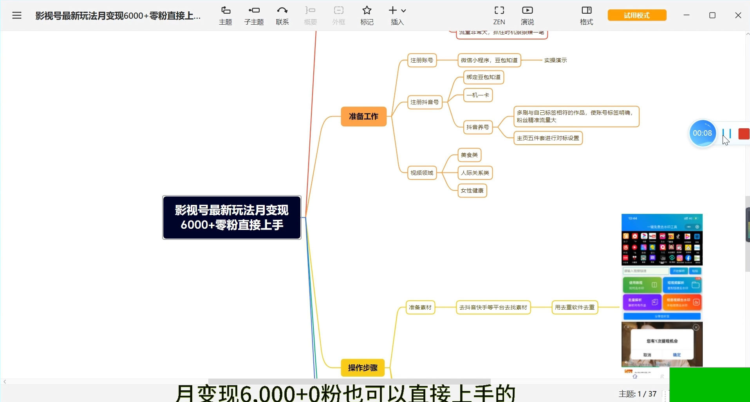Viewport: 750px width, 402px height.
Task: Toggle the 格式 format panel
Action: [586, 15]
